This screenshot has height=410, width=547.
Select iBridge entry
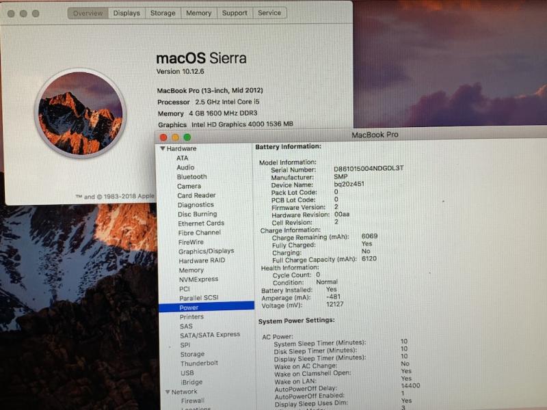[191, 382]
